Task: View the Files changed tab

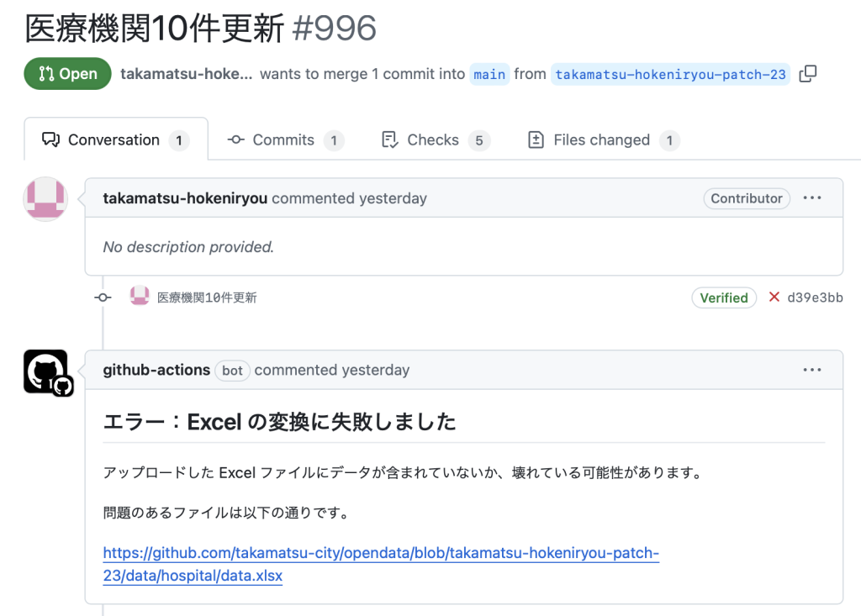Action: click(603, 140)
